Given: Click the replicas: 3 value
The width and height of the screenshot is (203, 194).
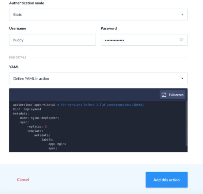Looking at the screenshot, I should pos(46,126).
